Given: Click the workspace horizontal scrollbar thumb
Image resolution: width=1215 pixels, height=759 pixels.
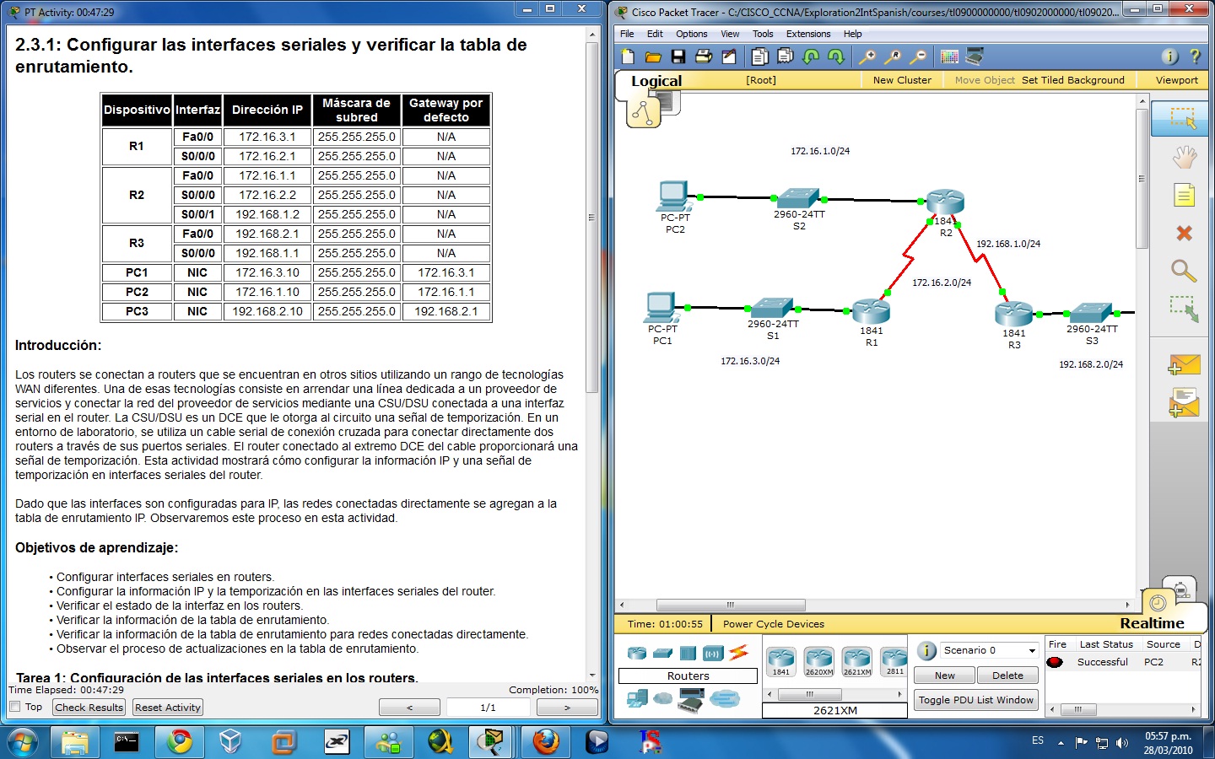Looking at the screenshot, I should 731,605.
